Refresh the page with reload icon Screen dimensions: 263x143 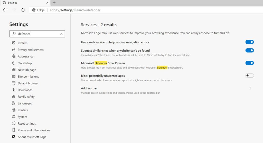coord(23,10)
